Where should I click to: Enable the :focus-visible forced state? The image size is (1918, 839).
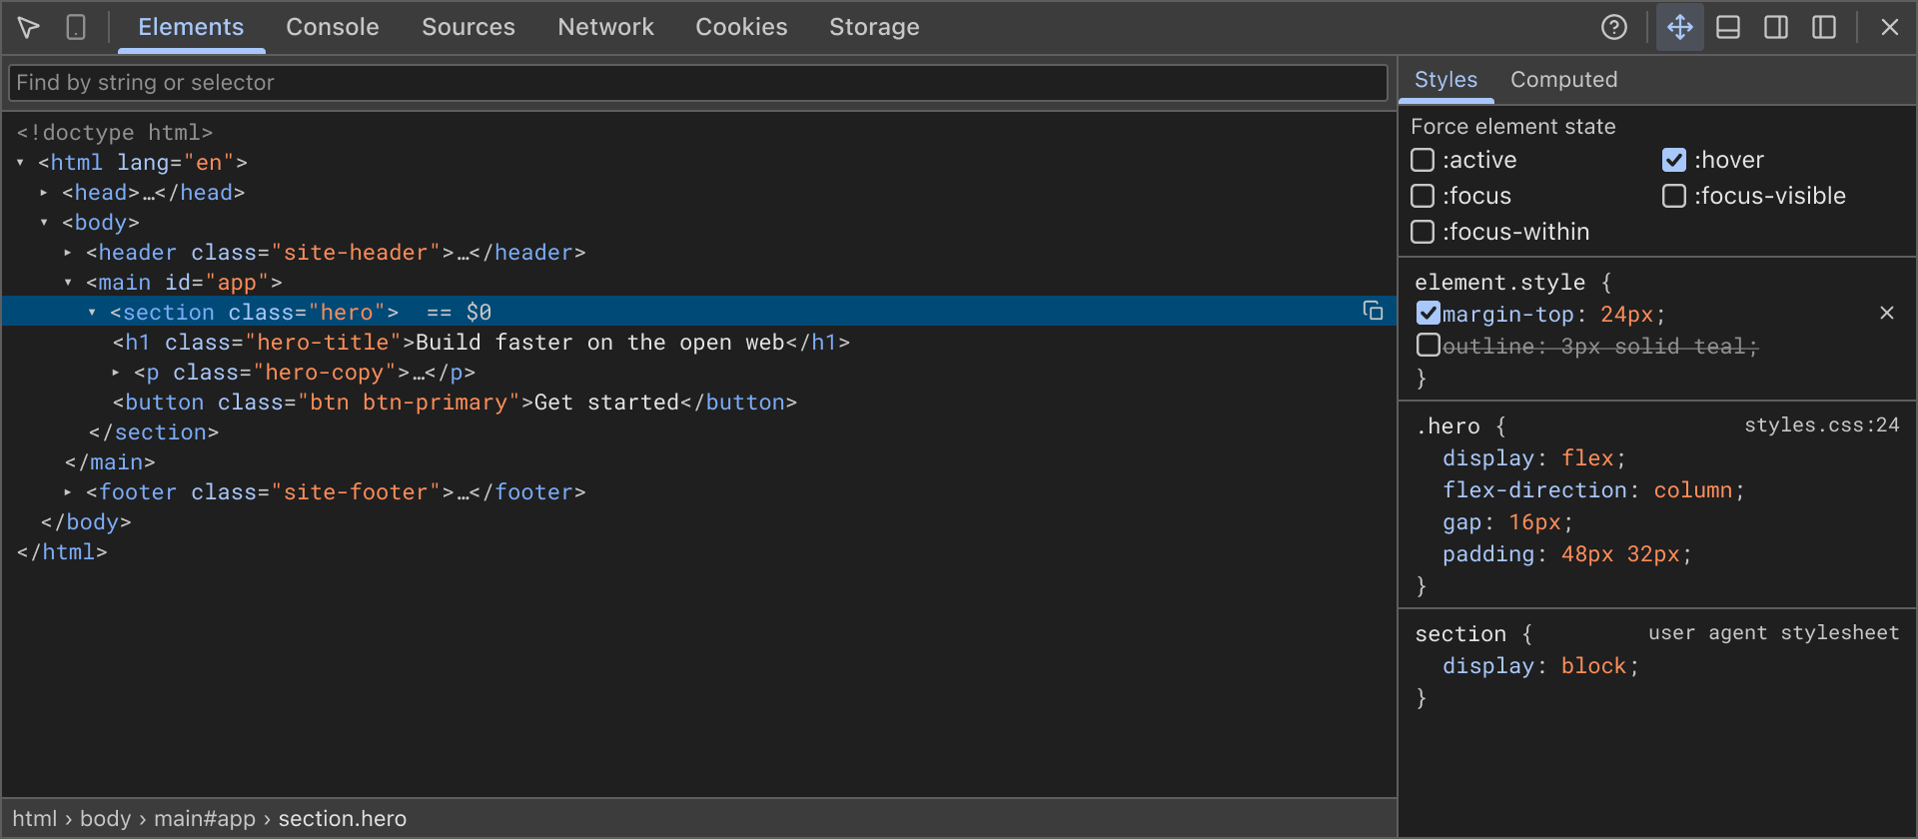click(x=1674, y=196)
